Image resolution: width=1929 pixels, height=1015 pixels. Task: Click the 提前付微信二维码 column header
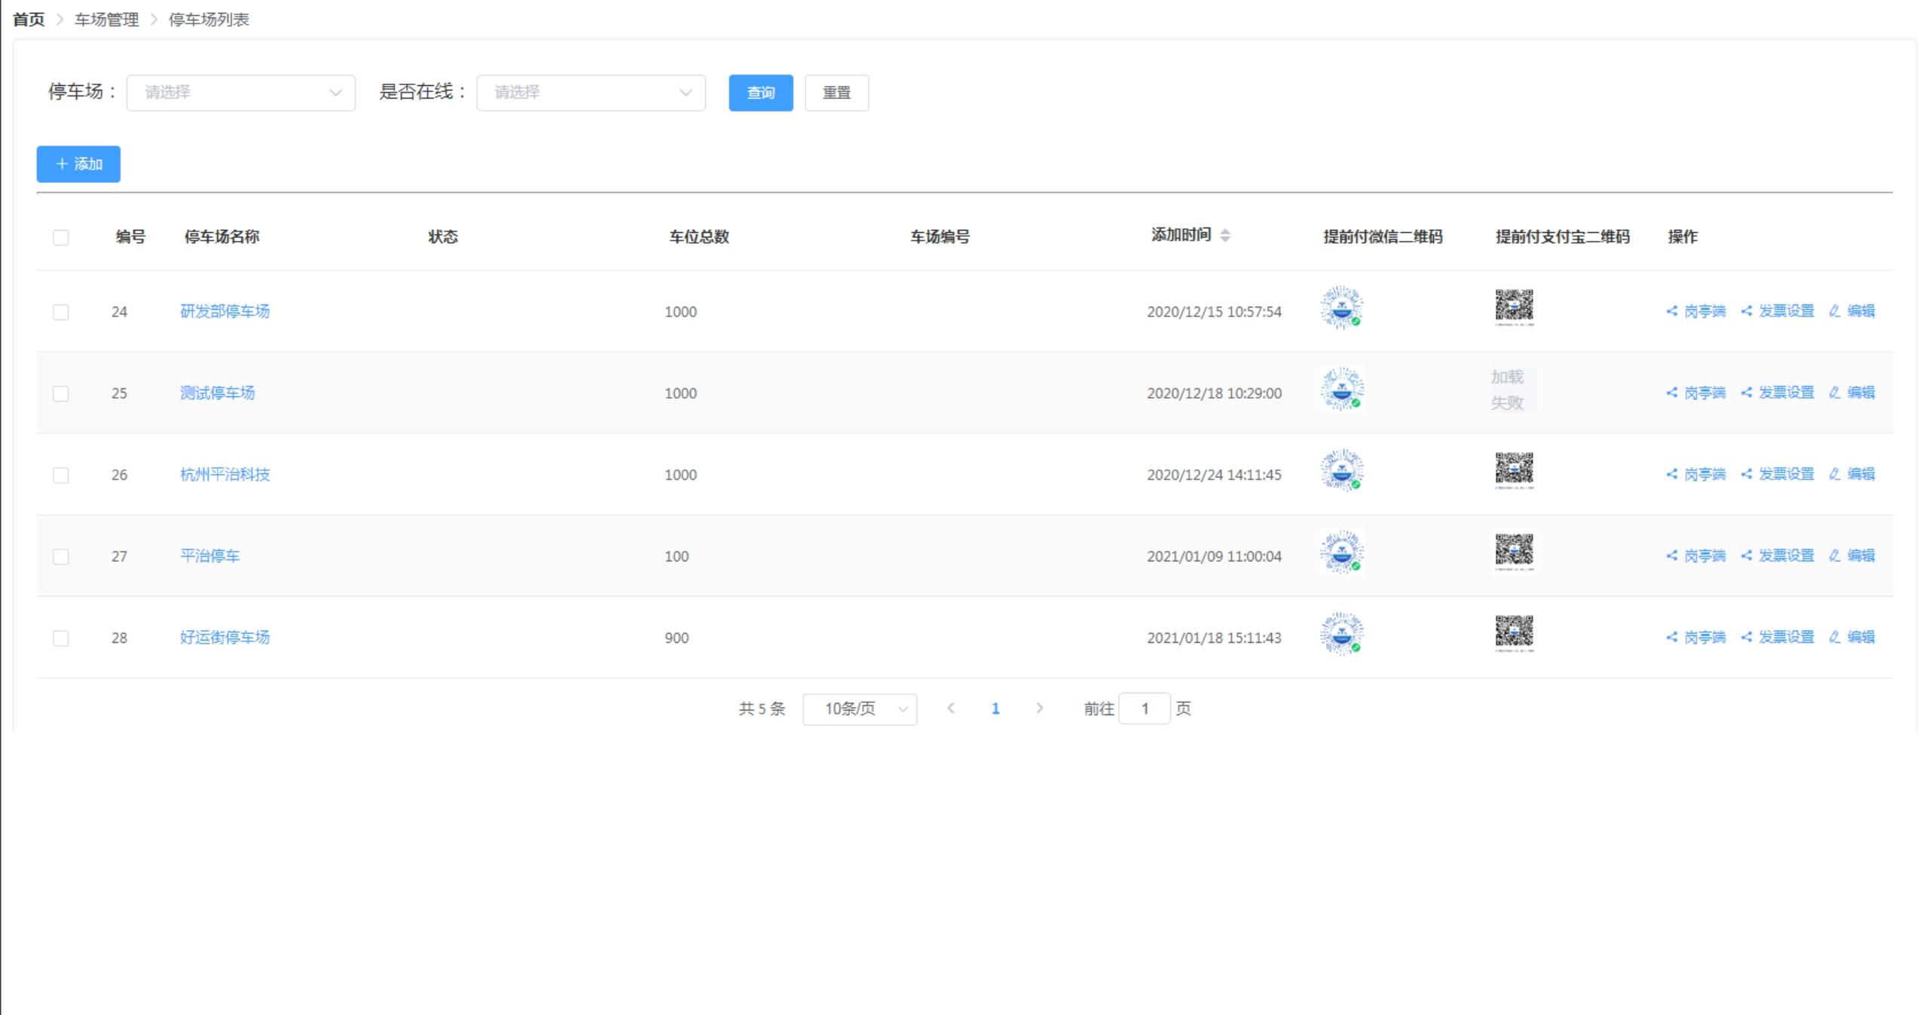coord(1383,237)
